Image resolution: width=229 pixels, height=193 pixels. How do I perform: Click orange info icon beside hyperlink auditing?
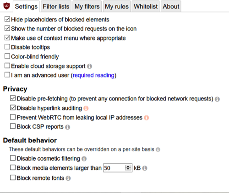[86, 108]
